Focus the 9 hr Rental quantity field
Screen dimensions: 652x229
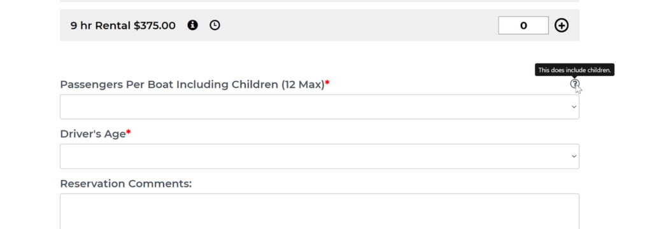(523, 25)
